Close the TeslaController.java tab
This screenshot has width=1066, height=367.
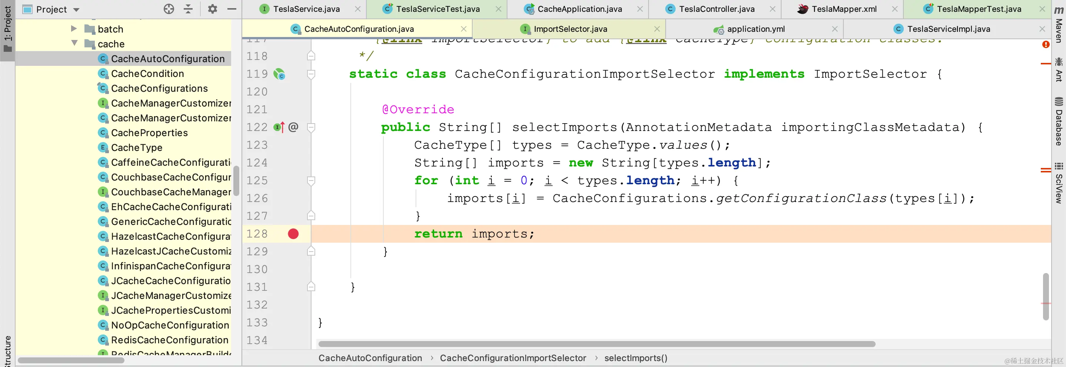pyautogui.click(x=773, y=9)
